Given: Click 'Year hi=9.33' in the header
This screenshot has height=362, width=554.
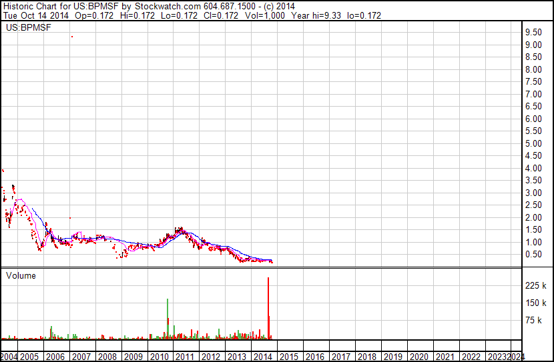Looking at the screenshot, I should 316,15.
